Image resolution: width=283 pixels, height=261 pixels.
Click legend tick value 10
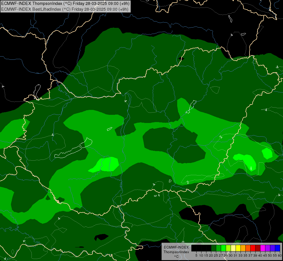point(201,255)
